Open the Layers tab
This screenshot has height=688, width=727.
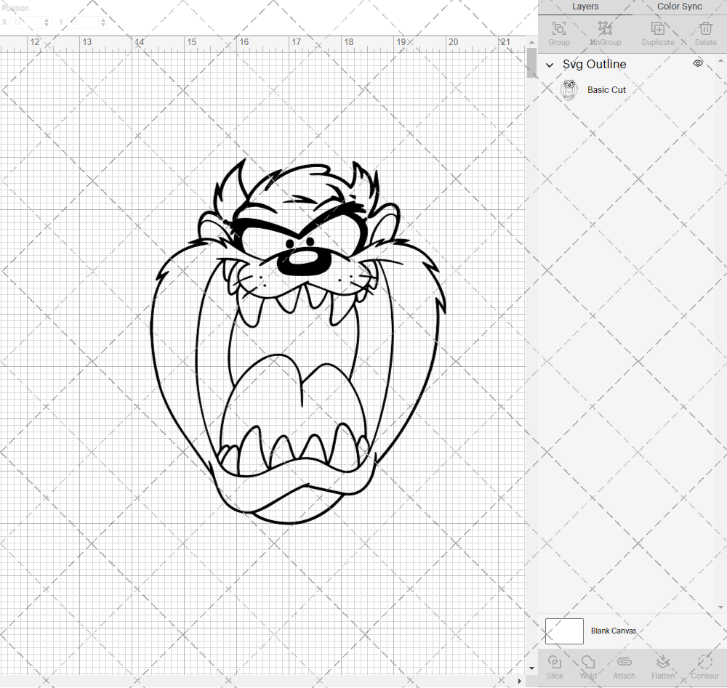(585, 7)
